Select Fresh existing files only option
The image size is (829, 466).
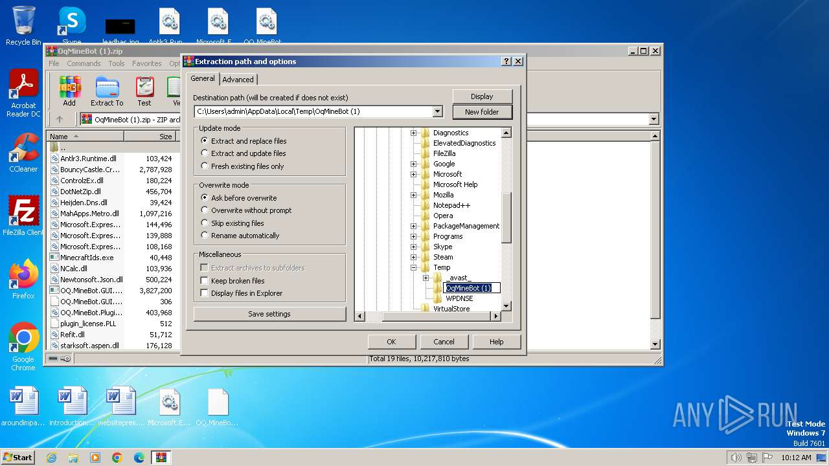point(242,166)
